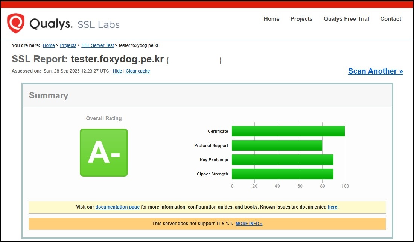Screen dimensions: 414x242
Task: Click the 'Certificate' chart label
Action: (x=218, y=131)
